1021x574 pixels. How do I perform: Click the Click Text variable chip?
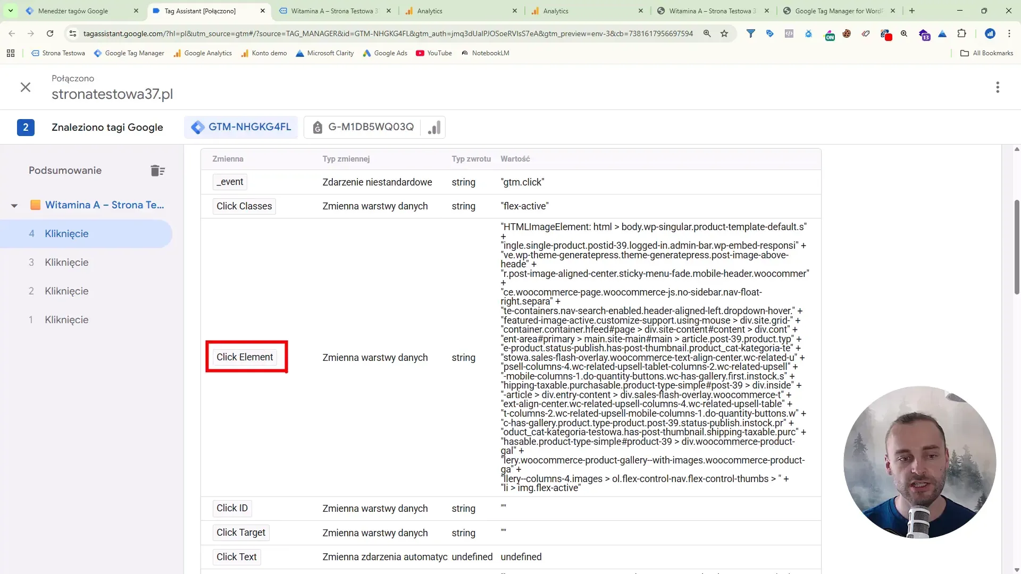pos(237,557)
